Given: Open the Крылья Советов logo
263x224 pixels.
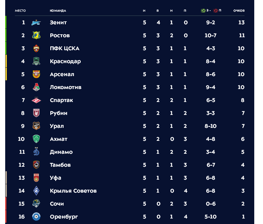Looking at the screenshot, I should [x=36, y=191].
